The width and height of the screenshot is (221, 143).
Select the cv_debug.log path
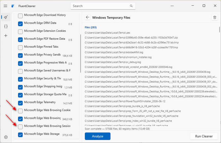(x=113, y=62)
